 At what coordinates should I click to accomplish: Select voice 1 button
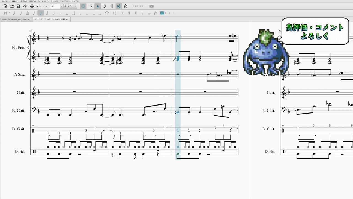[162, 13]
